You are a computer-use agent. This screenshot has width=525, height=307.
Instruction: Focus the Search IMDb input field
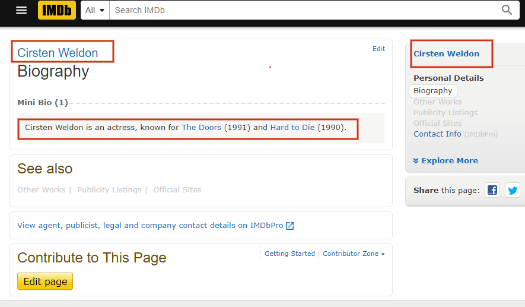click(304, 10)
